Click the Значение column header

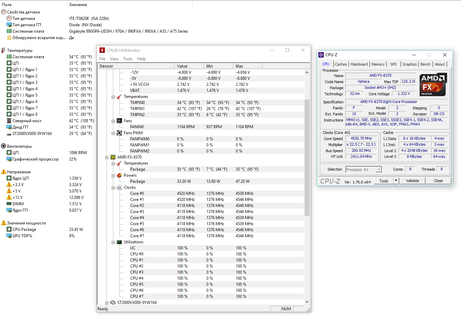coord(130,4)
